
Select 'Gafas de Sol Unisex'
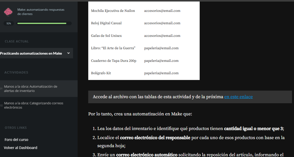tap(106, 36)
